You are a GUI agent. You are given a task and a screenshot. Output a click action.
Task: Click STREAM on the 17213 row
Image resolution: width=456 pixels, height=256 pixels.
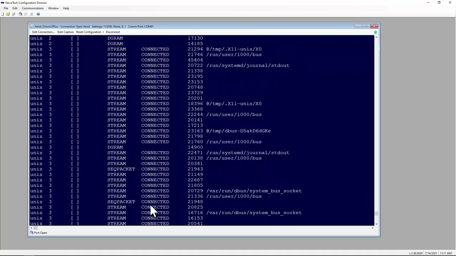pyautogui.click(x=116, y=126)
